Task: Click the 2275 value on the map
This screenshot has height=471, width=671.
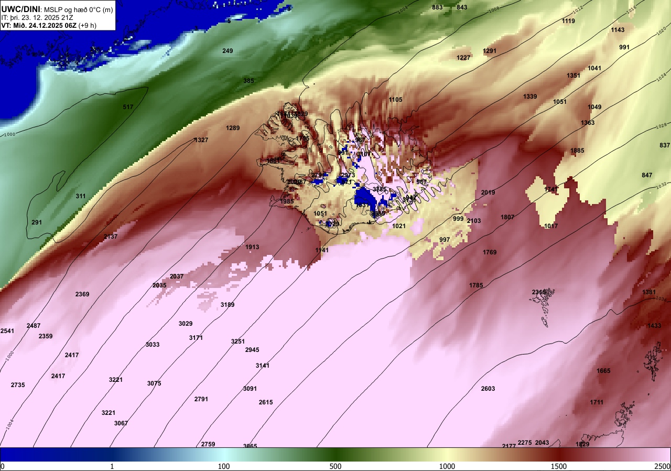Action: [525, 443]
